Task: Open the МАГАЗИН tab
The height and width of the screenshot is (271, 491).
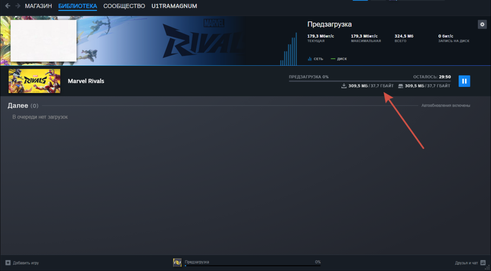Action: click(38, 6)
